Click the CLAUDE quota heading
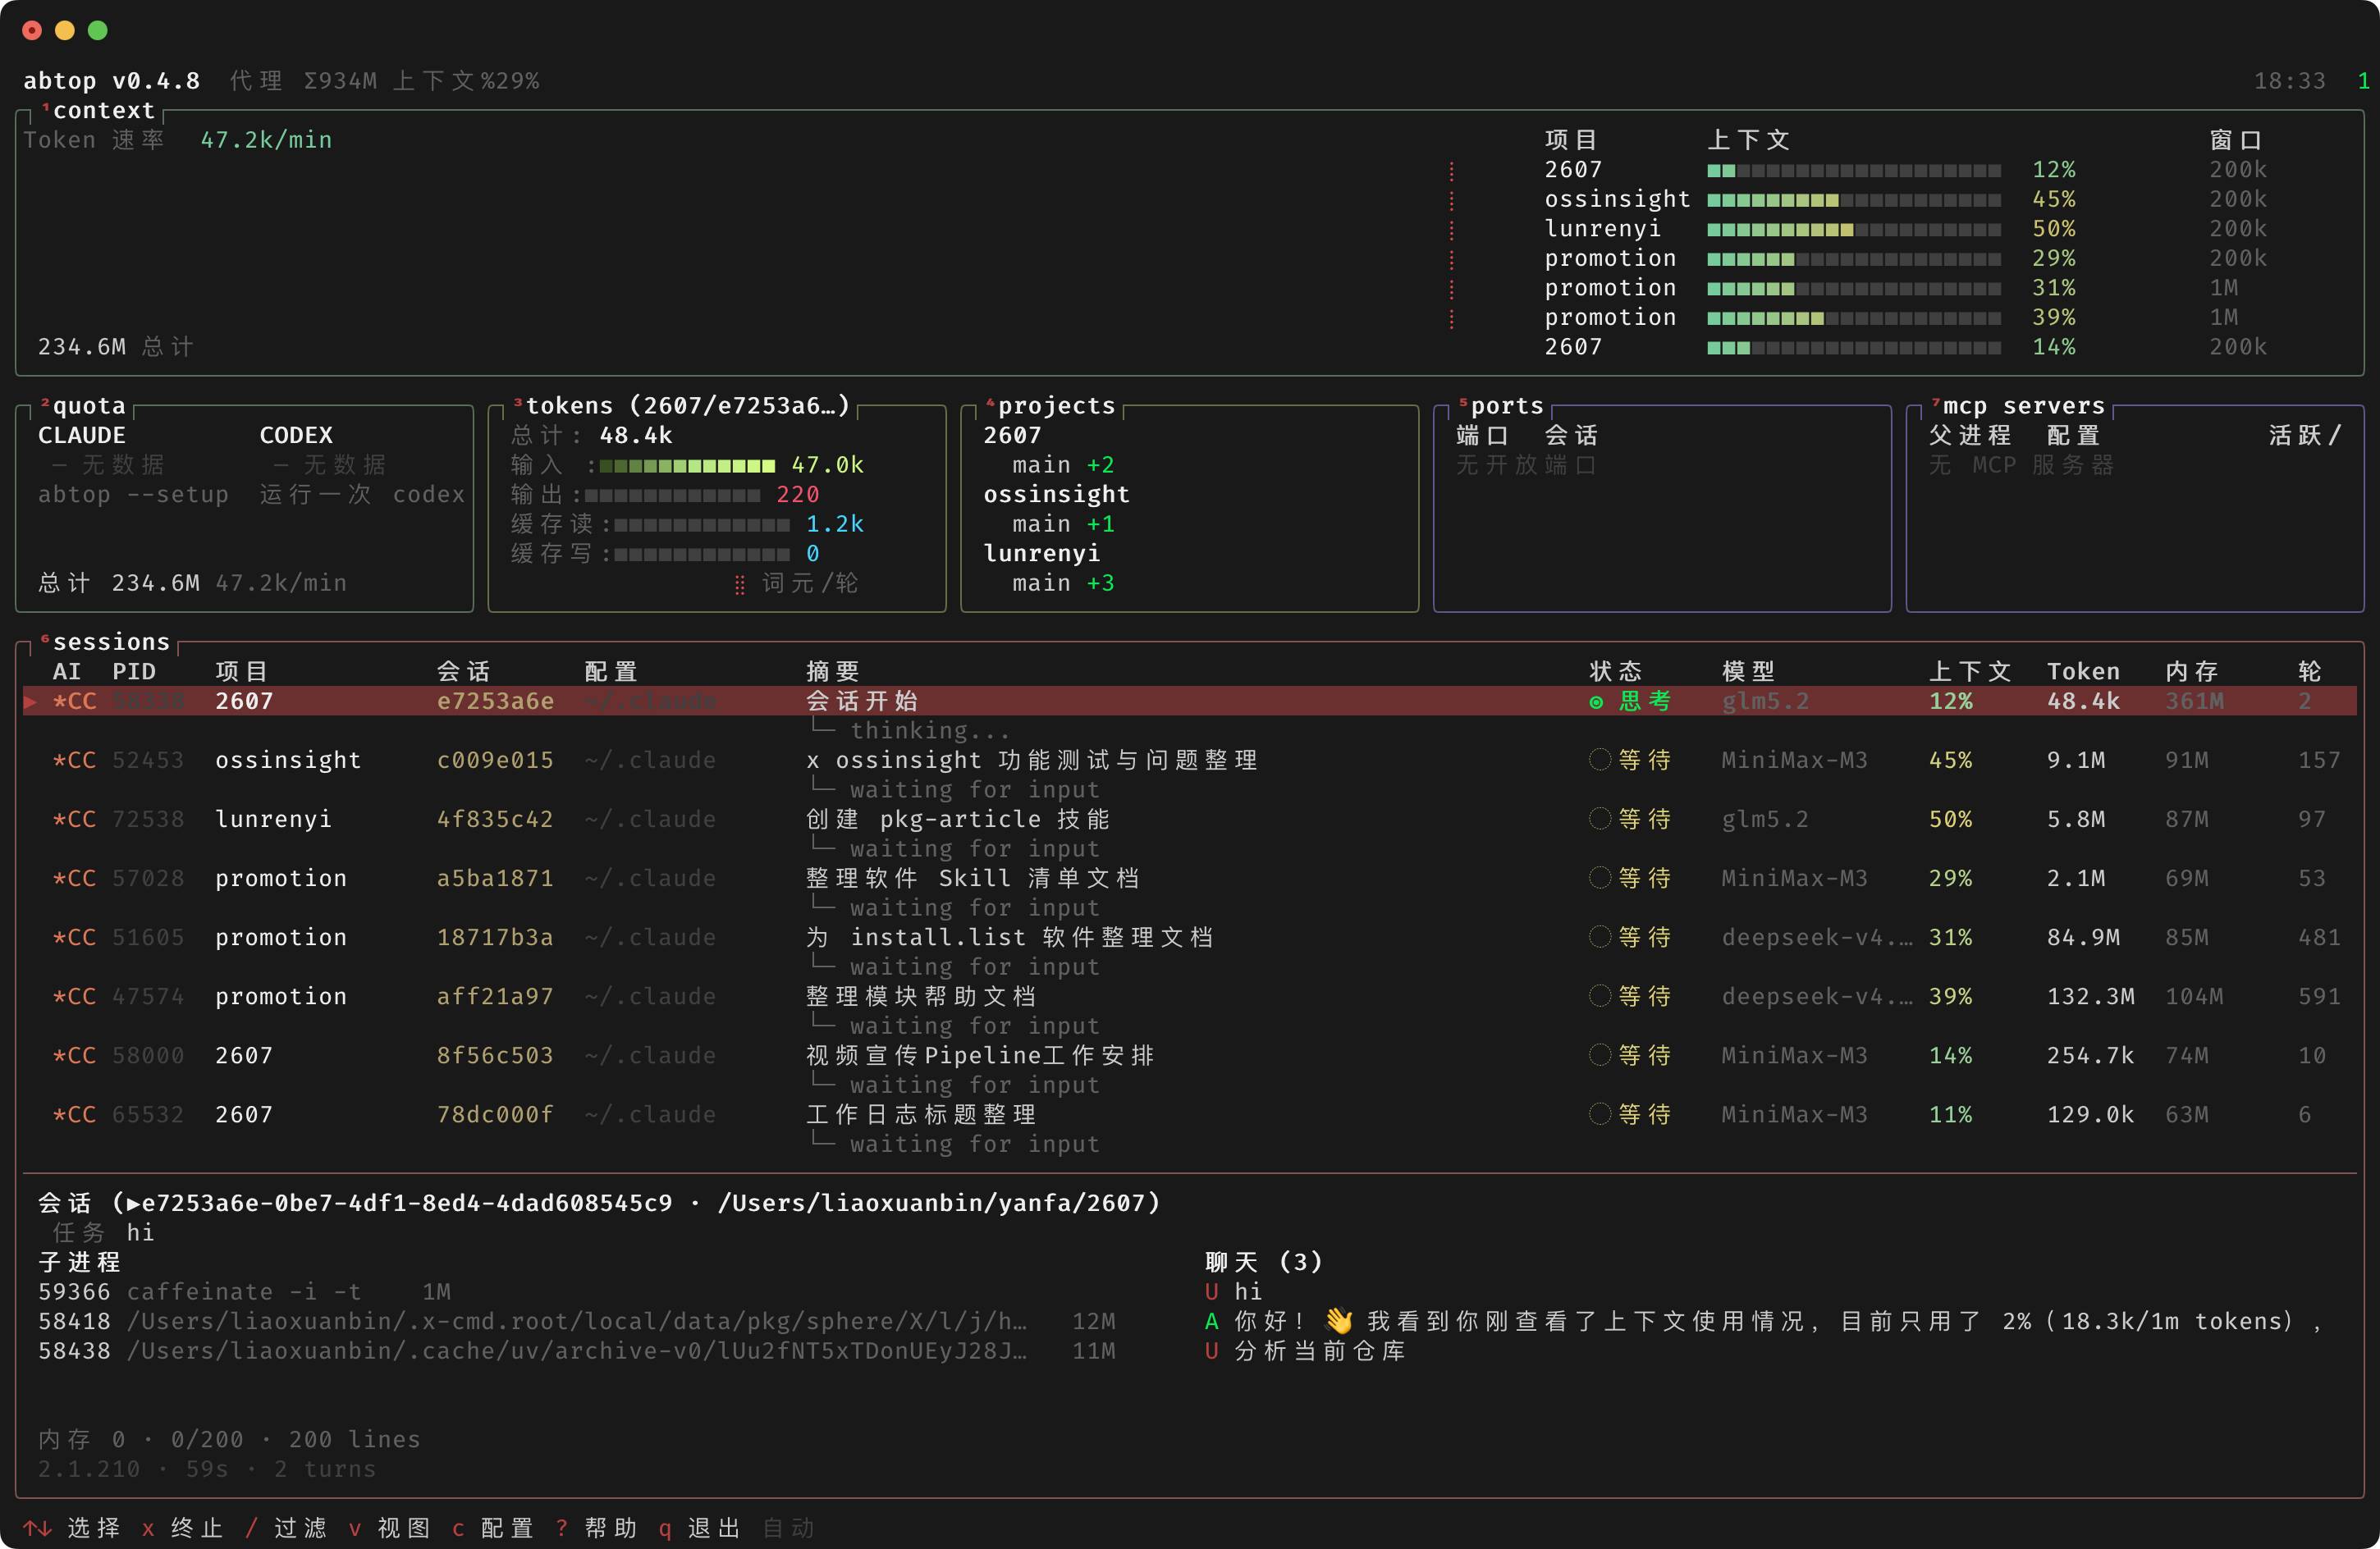The width and height of the screenshot is (2380, 1549). click(x=82, y=435)
